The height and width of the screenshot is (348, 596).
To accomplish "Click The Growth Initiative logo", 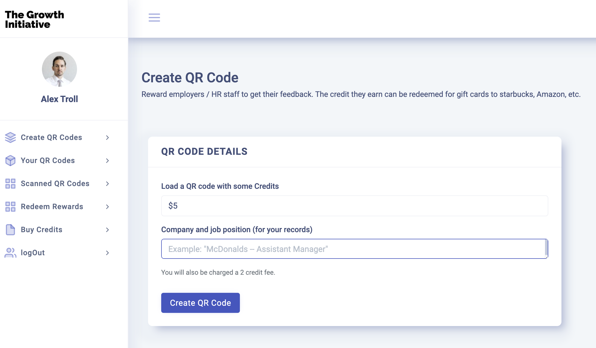I will [35, 19].
